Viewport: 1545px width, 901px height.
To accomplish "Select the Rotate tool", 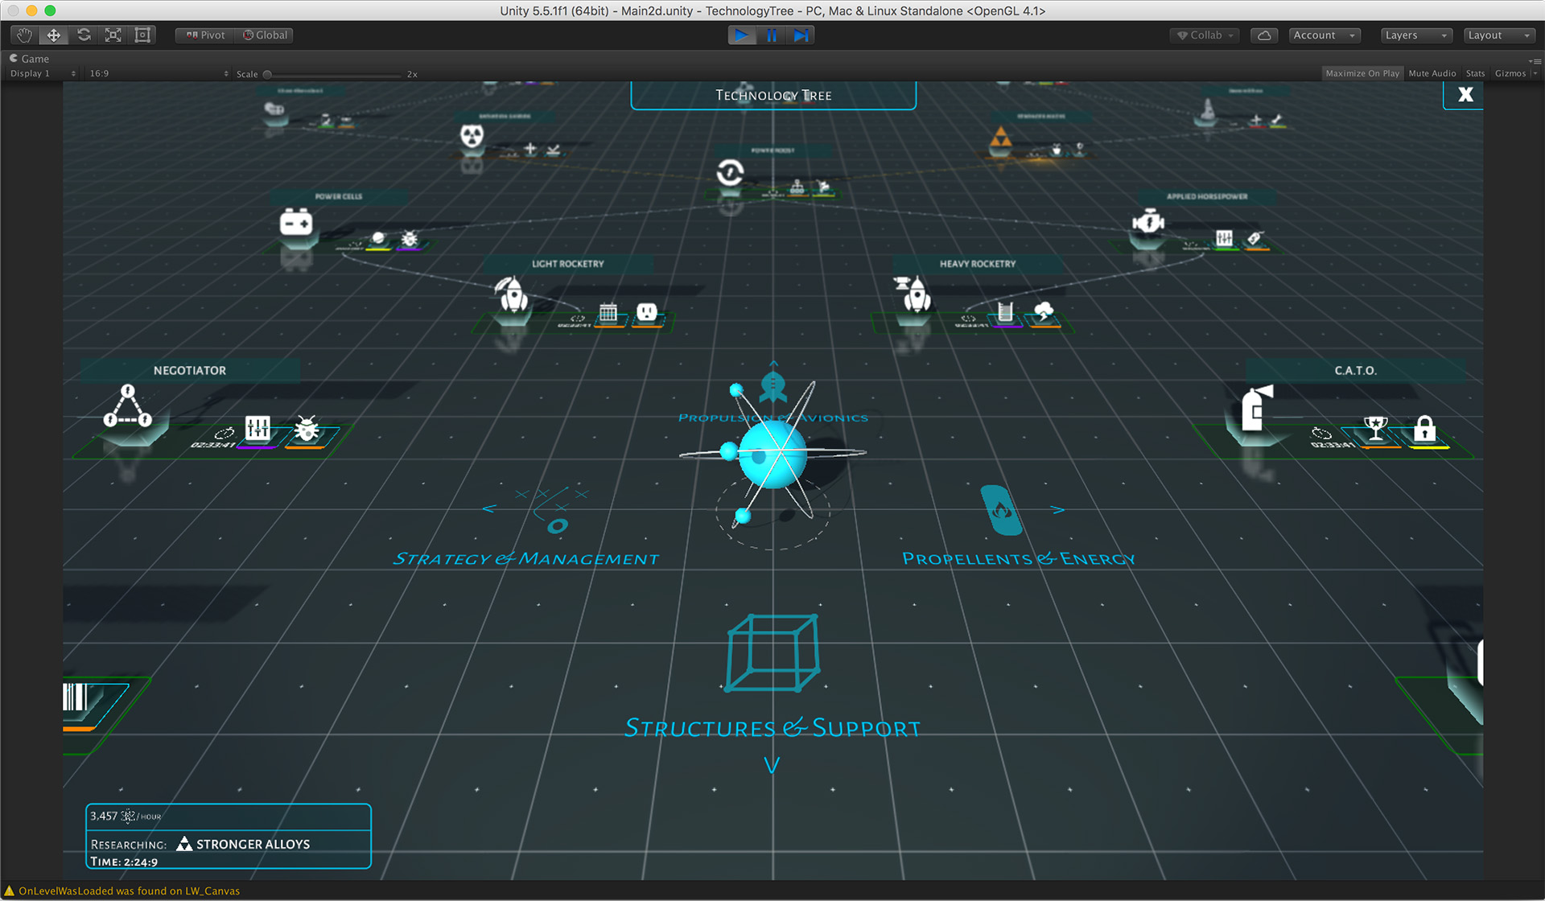I will (84, 35).
